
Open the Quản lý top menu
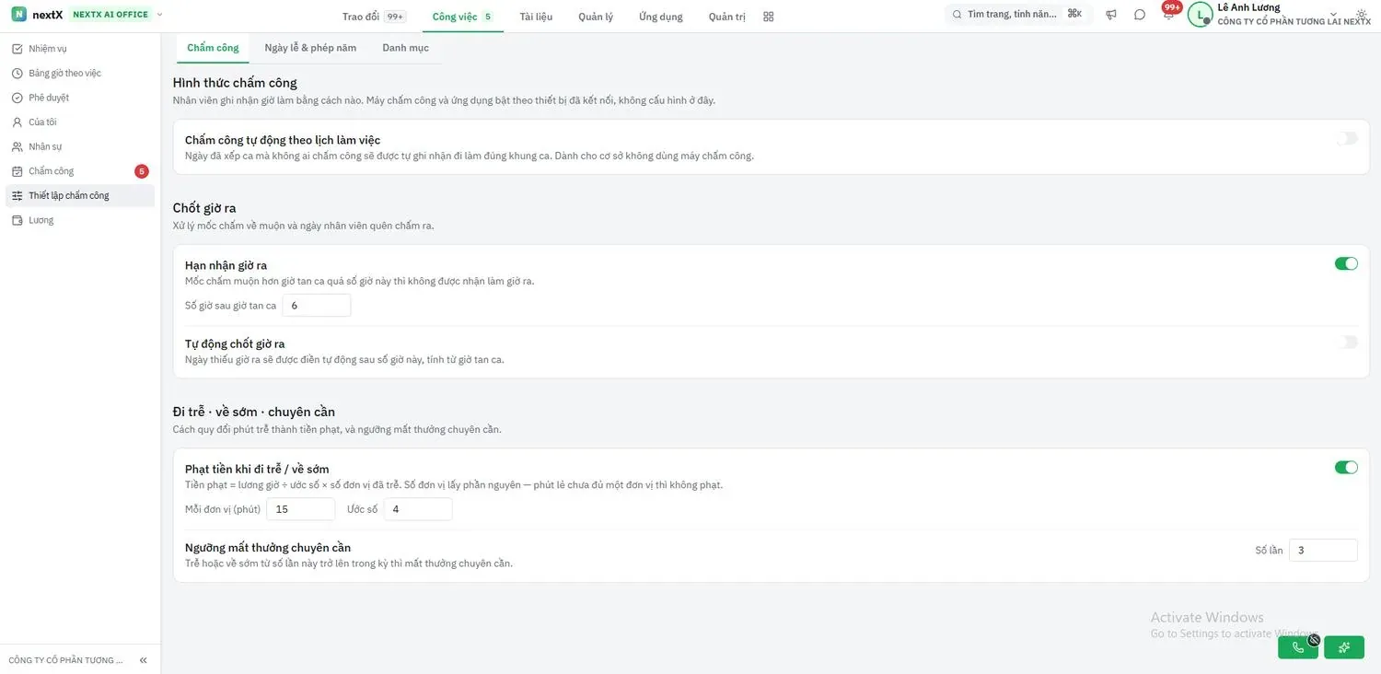point(596,17)
